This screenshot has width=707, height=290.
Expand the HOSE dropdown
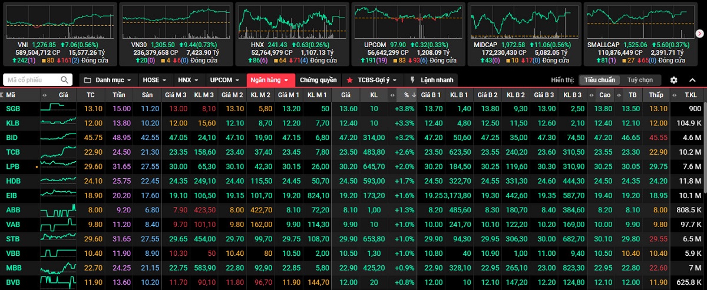point(155,80)
